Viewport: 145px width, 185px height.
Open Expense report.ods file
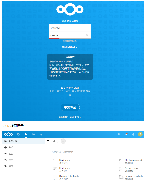[134, 176]
